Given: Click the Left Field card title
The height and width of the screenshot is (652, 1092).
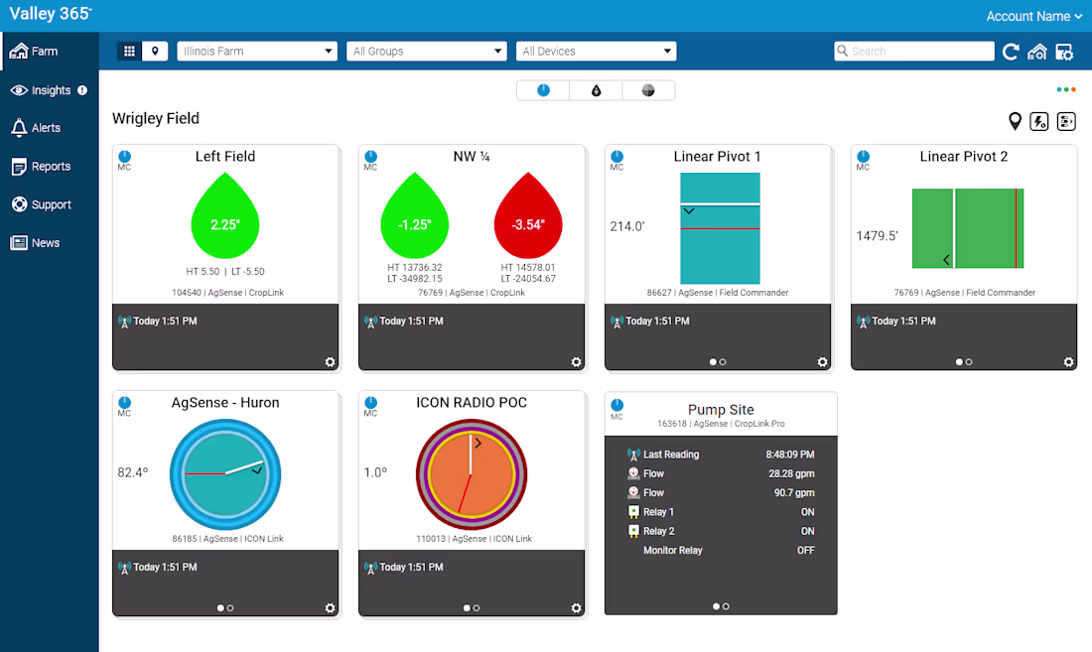Looking at the screenshot, I should tap(225, 157).
